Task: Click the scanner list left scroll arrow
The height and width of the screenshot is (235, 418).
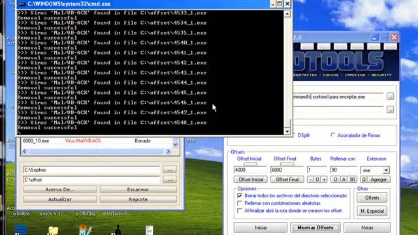Action: point(25,151)
